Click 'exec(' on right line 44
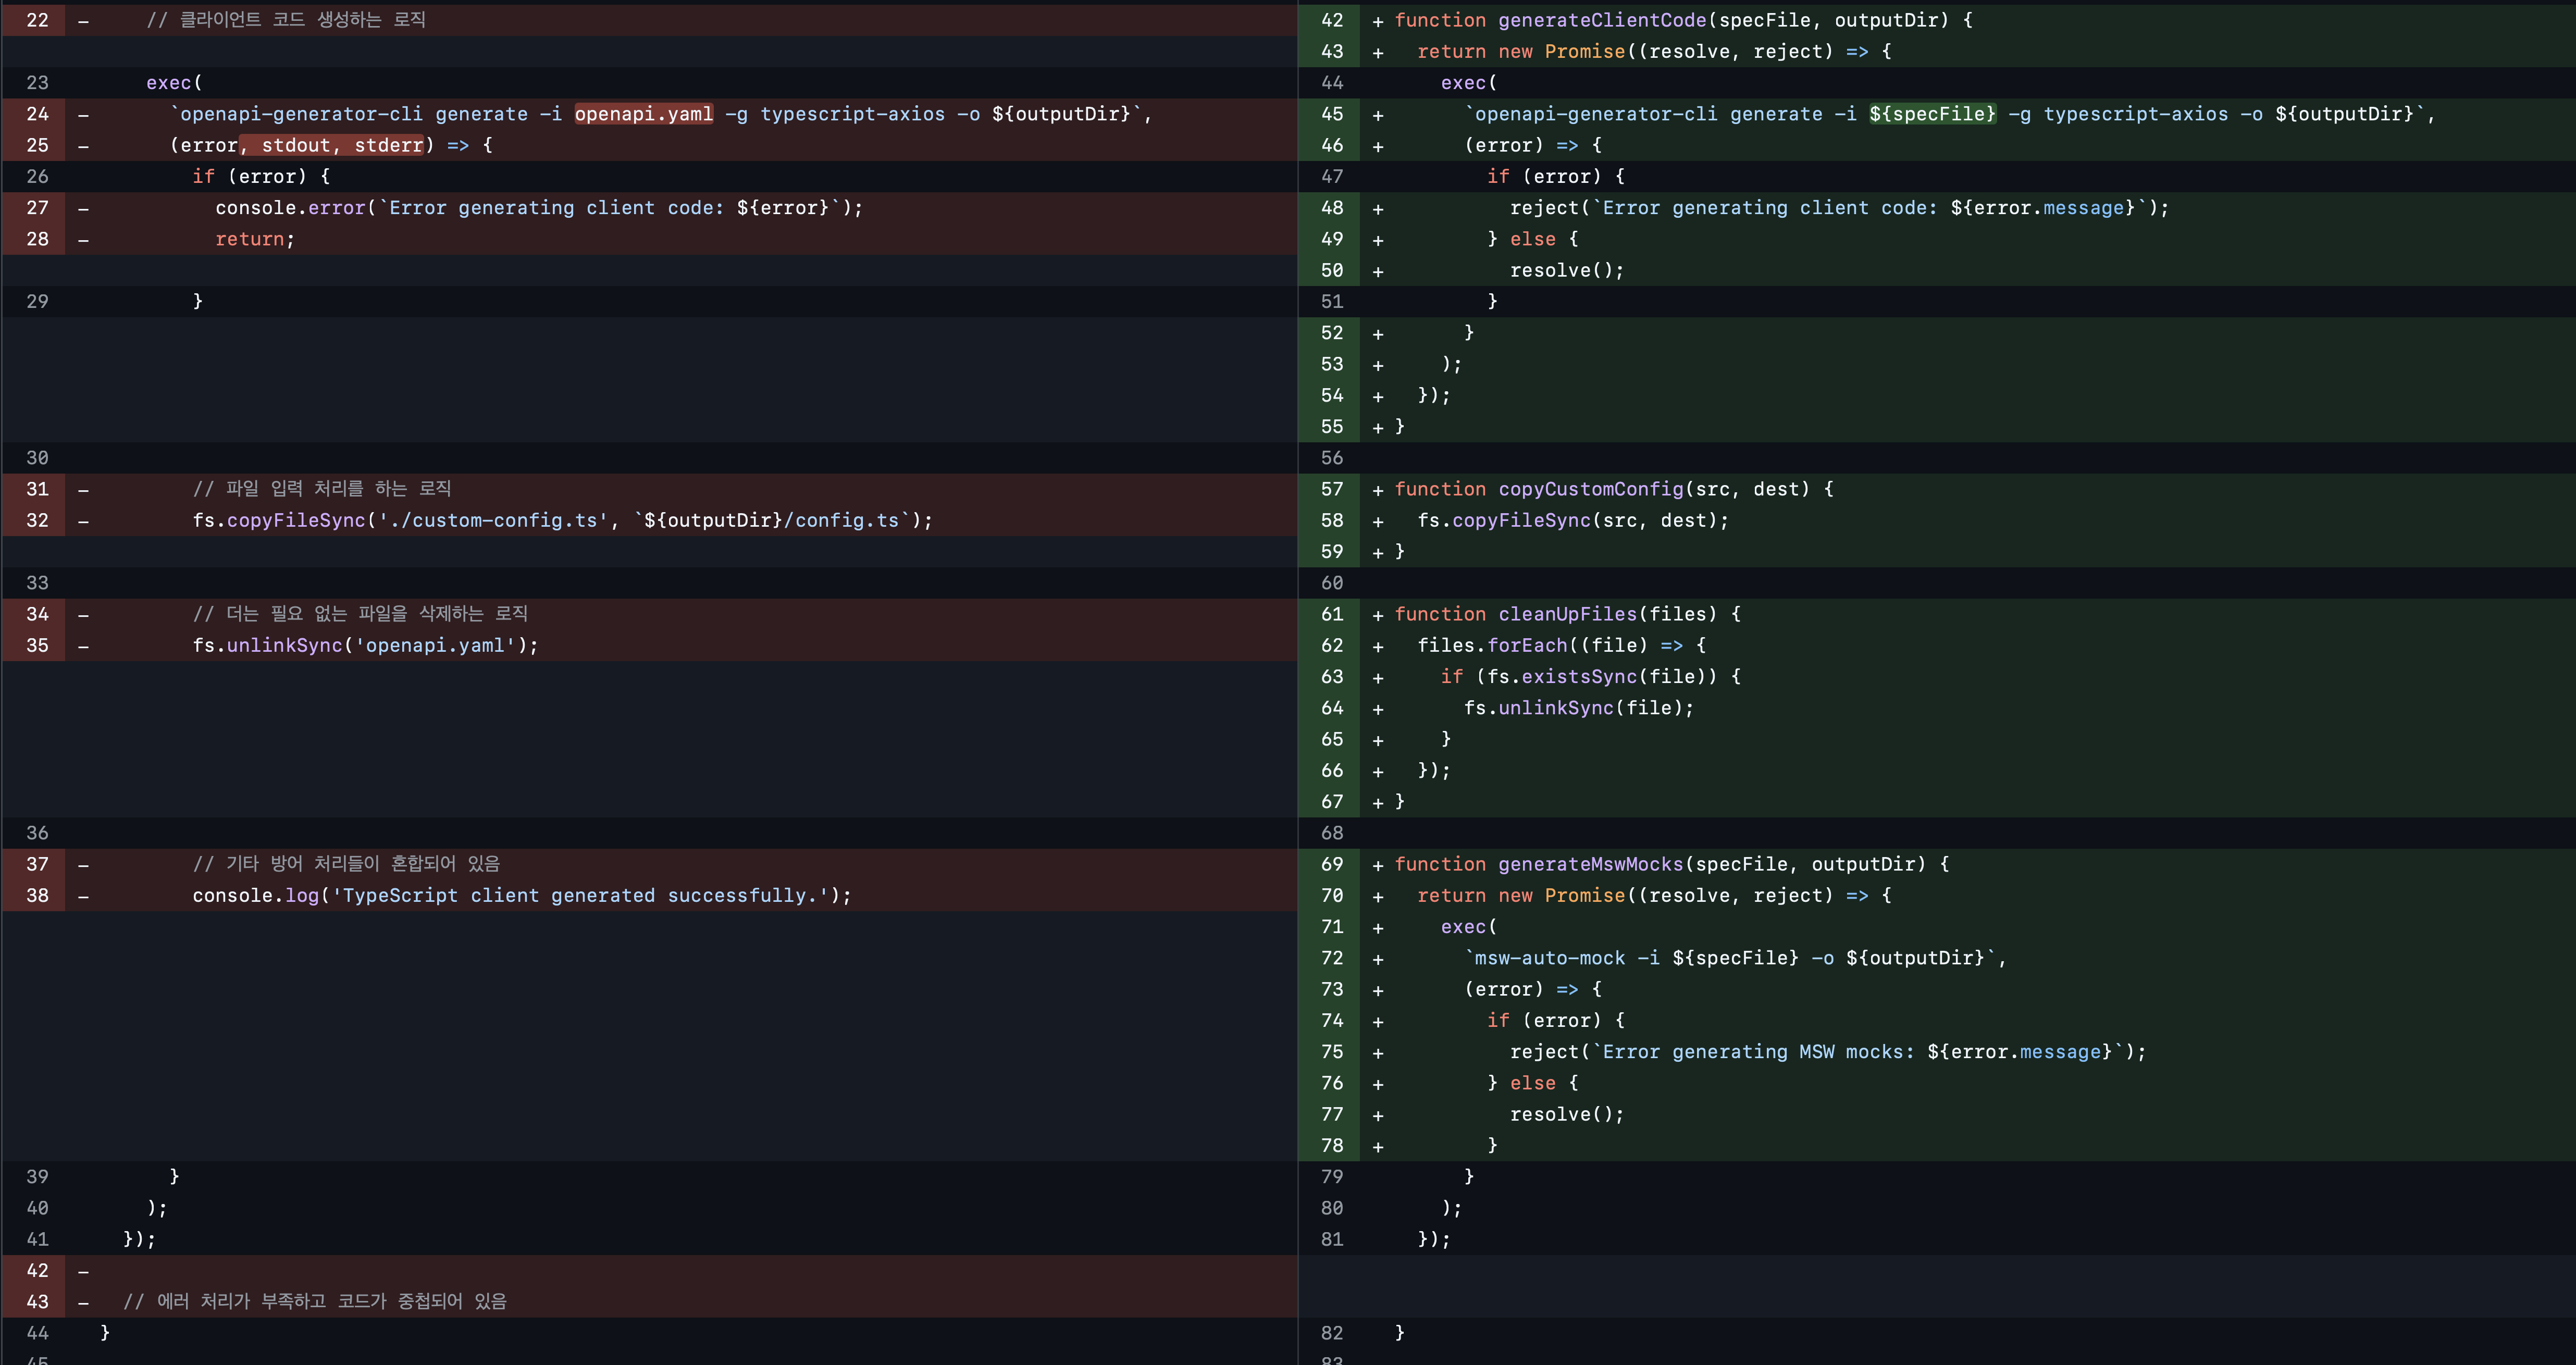2576x1365 pixels. pos(1469,83)
